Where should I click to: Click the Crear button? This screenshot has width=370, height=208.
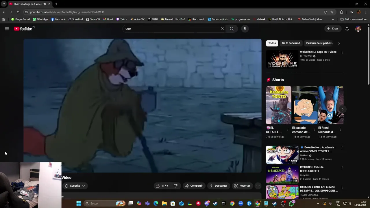[x=333, y=29]
